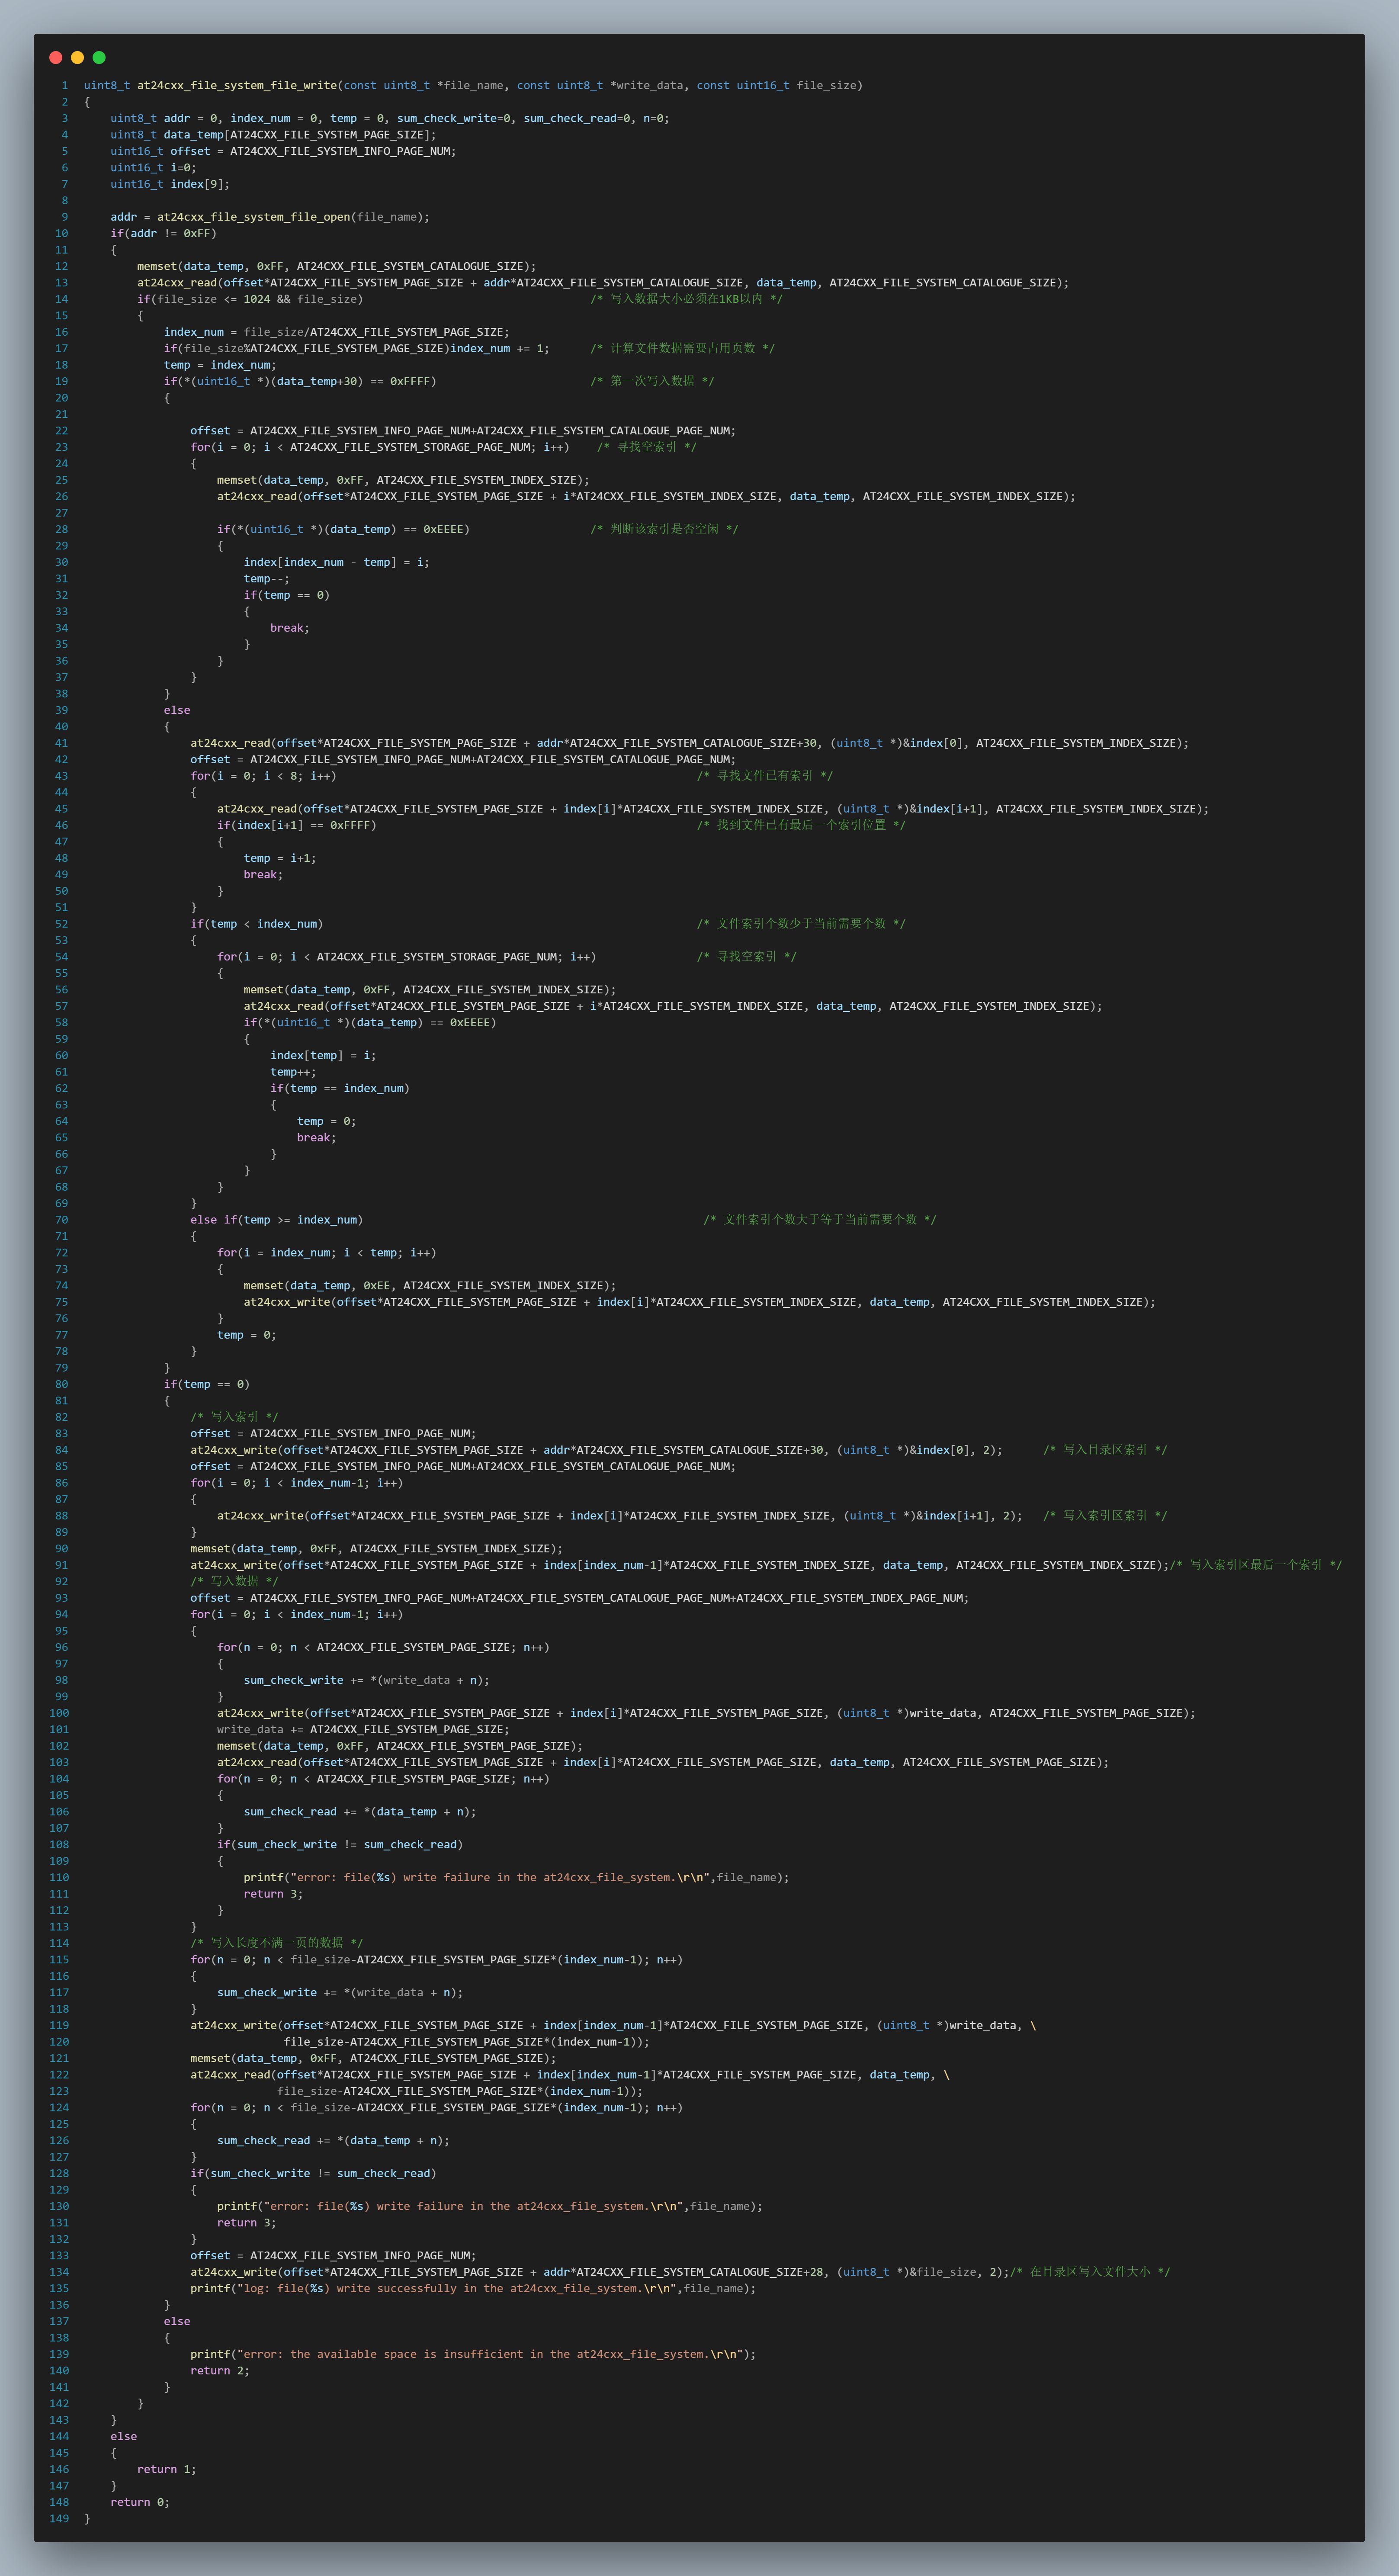Click the 'break;' on line 34
The image size is (1399, 2576).
pos(290,628)
